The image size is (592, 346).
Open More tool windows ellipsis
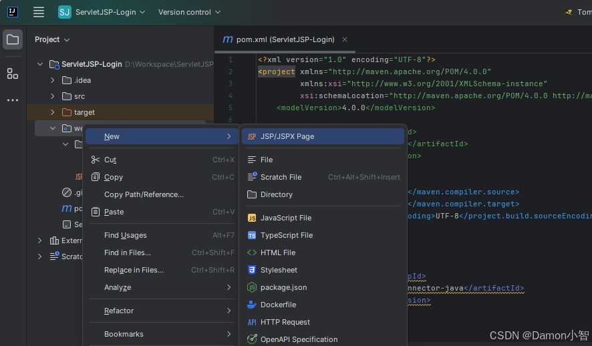click(13, 100)
